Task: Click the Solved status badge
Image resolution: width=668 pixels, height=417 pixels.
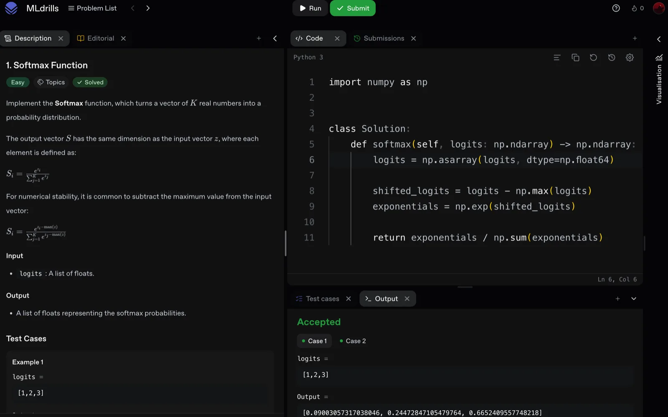Action: pyautogui.click(x=90, y=82)
